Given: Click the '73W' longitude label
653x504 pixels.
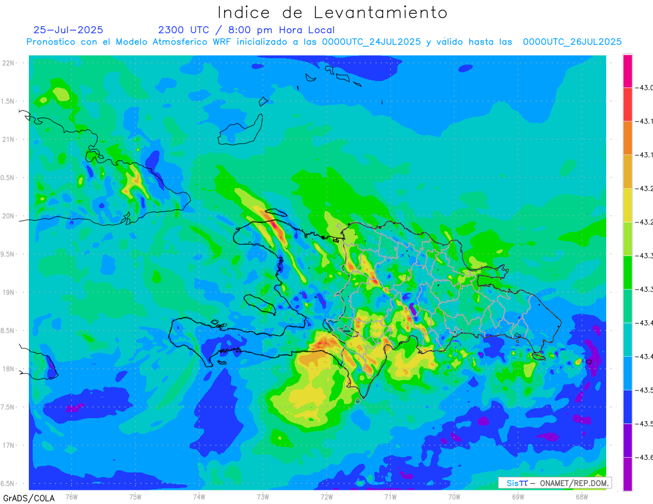Looking at the screenshot, I should click(x=263, y=496).
